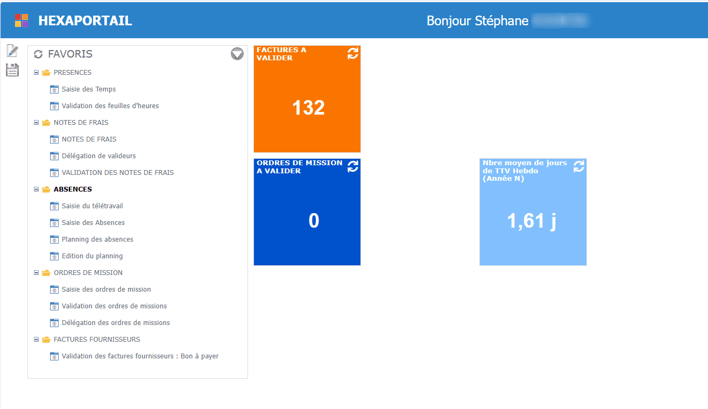Viewport: 708px width, 409px height.
Task: Refresh the ORDRES DE MISSION A VALIDER tile
Action: (x=352, y=167)
